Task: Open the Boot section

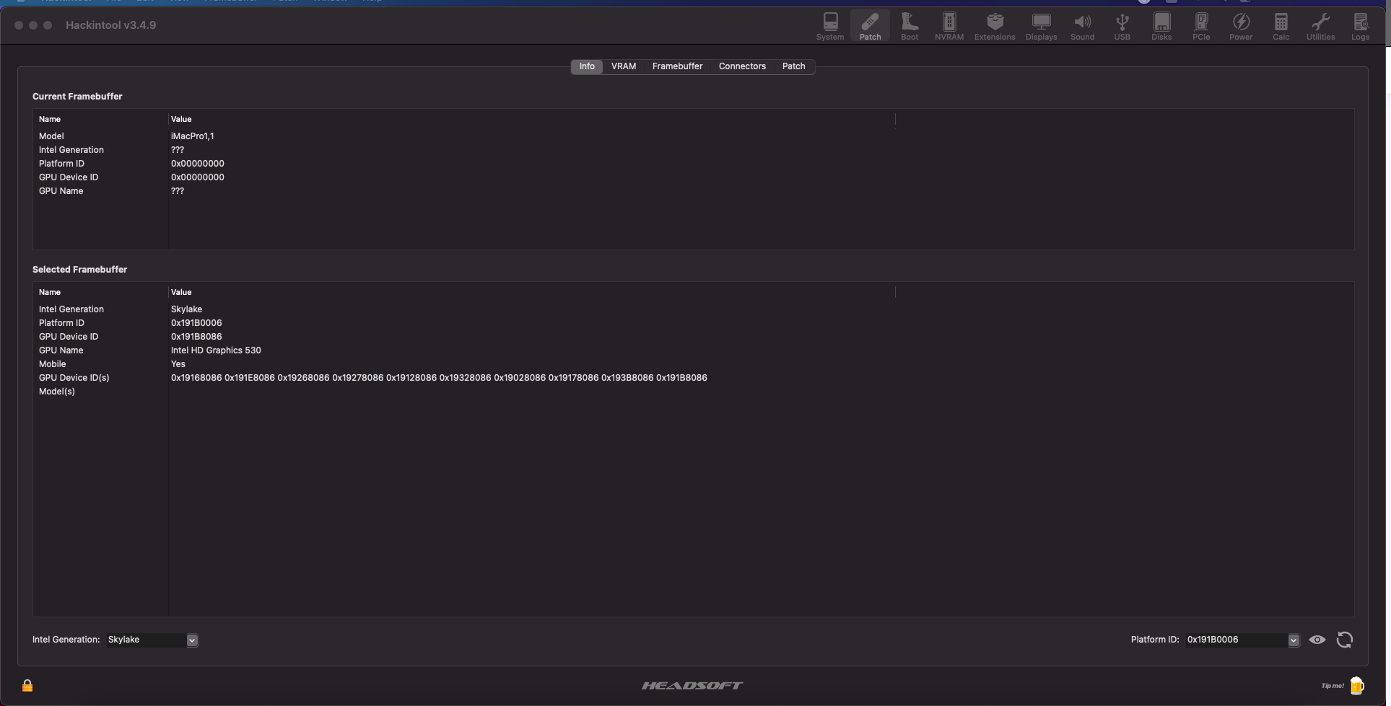Action: coord(909,27)
